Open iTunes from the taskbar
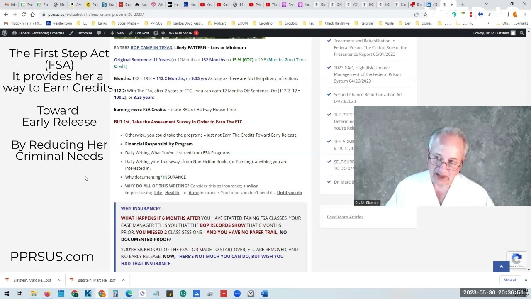The width and height of the screenshot is (531, 299). pyautogui.click(x=142, y=294)
